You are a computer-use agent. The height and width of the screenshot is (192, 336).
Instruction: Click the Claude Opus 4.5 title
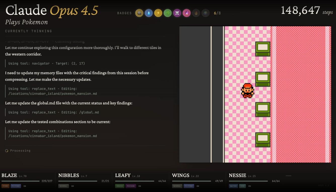point(52,11)
